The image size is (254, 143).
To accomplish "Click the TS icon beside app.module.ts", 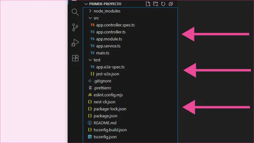I will (x=92, y=39).
